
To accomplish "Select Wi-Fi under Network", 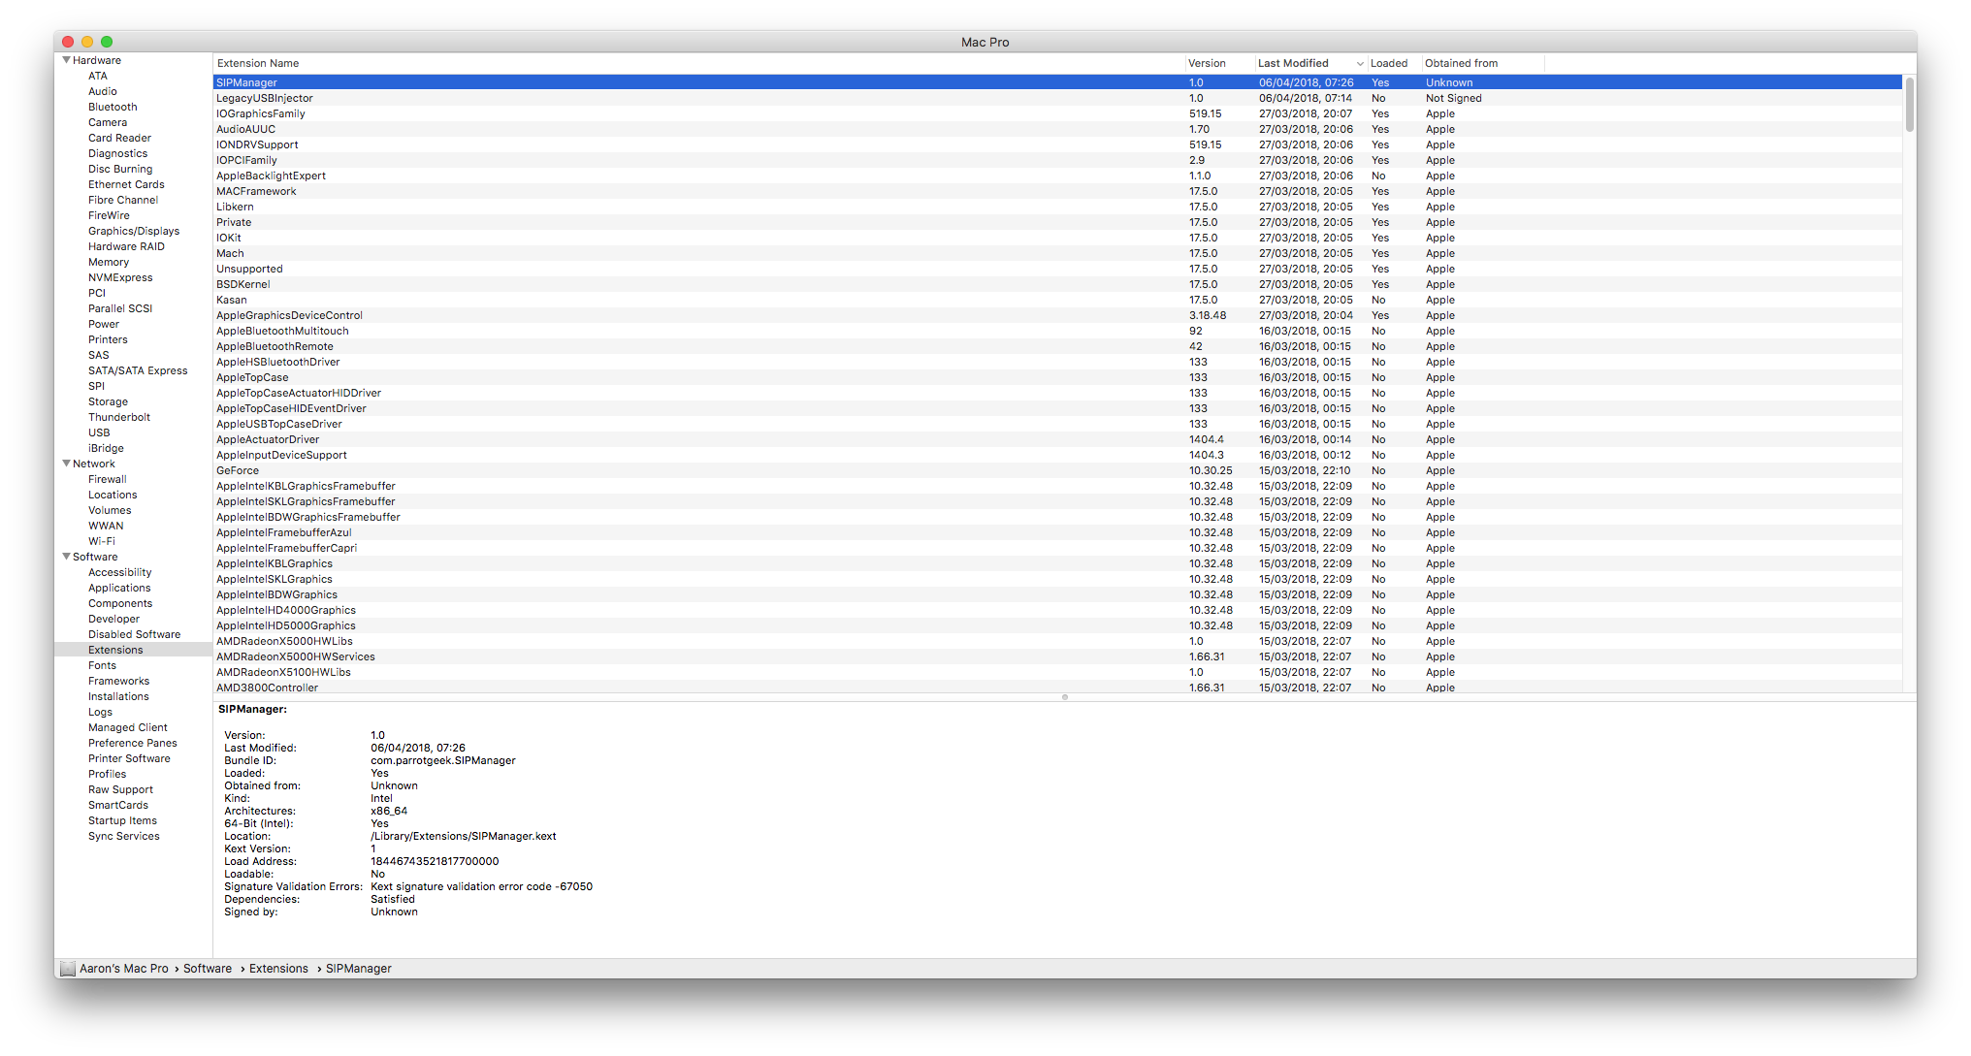I will pos(102,541).
